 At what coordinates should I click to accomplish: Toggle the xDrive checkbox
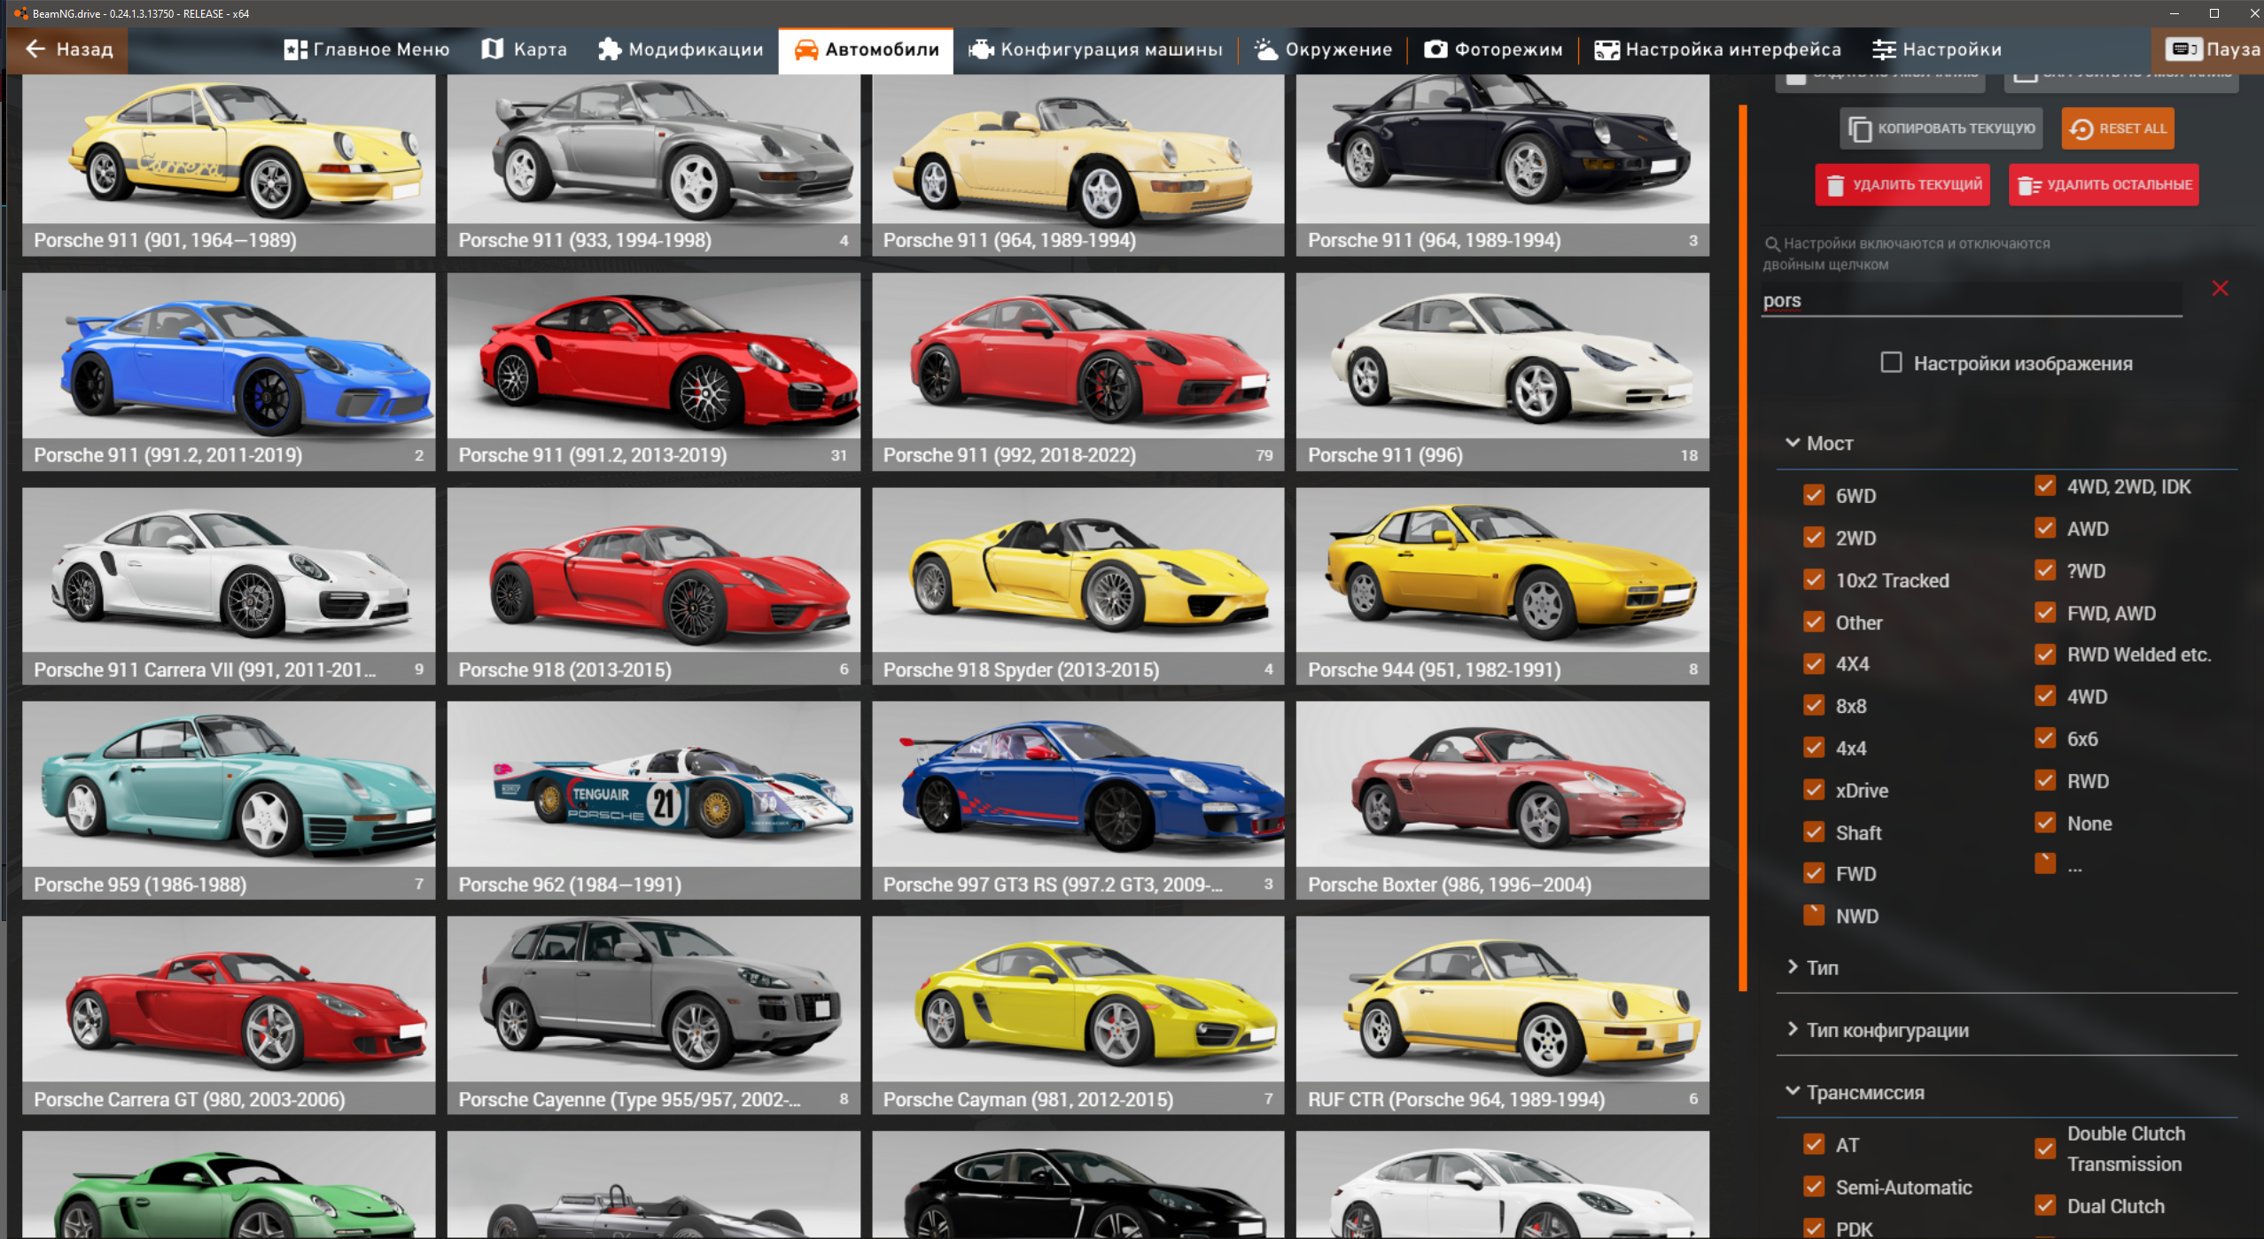[x=1814, y=790]
